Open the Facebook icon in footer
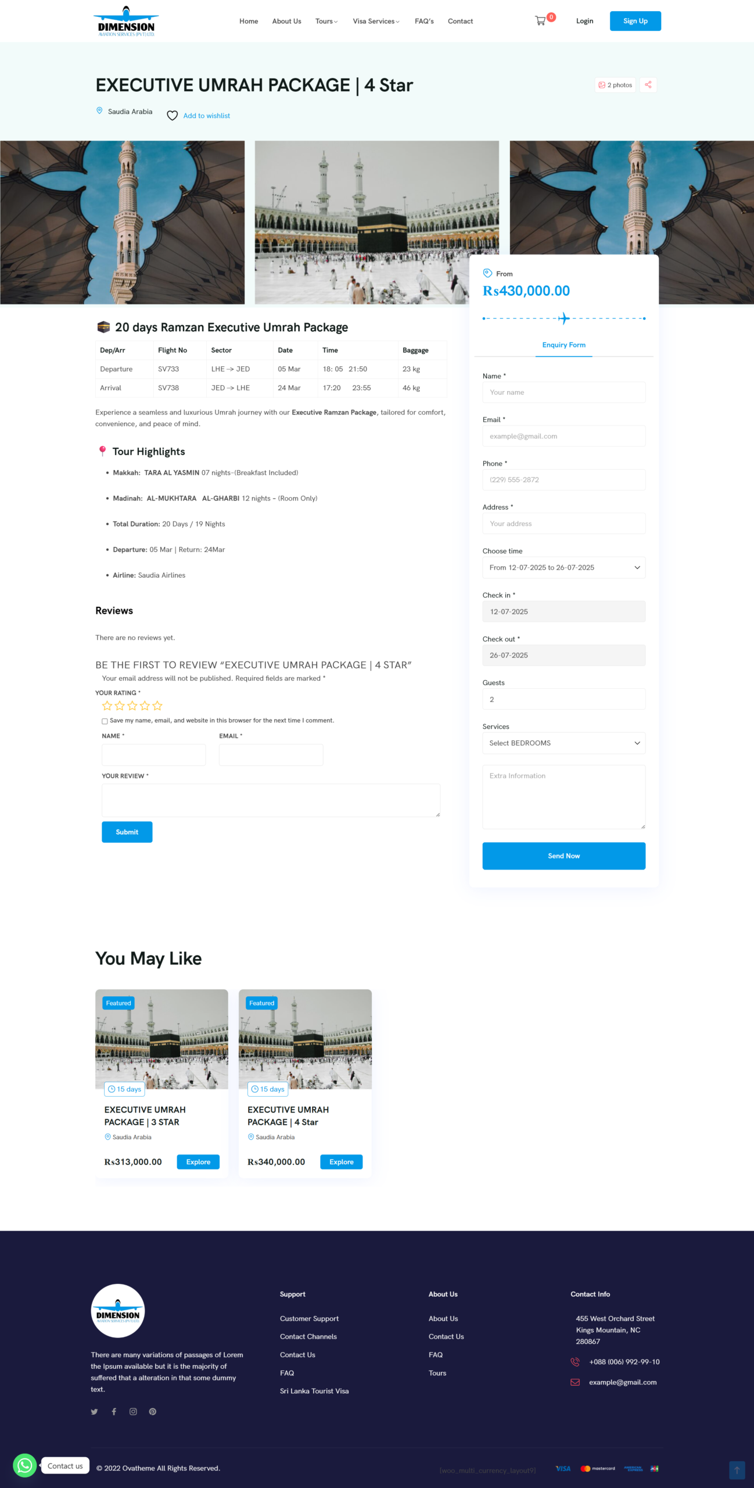Screen dimensions: 754x1488 point(114,1411)
